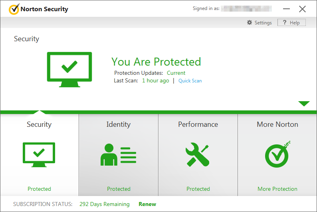Click the large green monitor checkmark icon

69,70
